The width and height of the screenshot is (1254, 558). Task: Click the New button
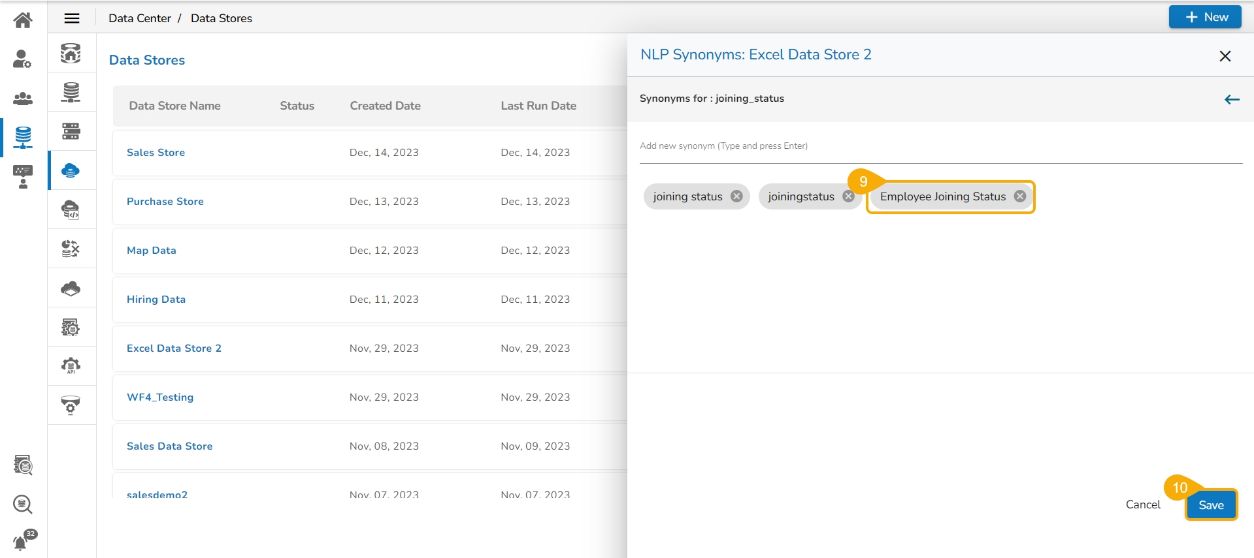tap(1205, 17)
